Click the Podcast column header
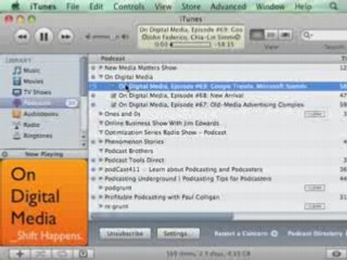347x260 pixels. click(x=113, y=58)
